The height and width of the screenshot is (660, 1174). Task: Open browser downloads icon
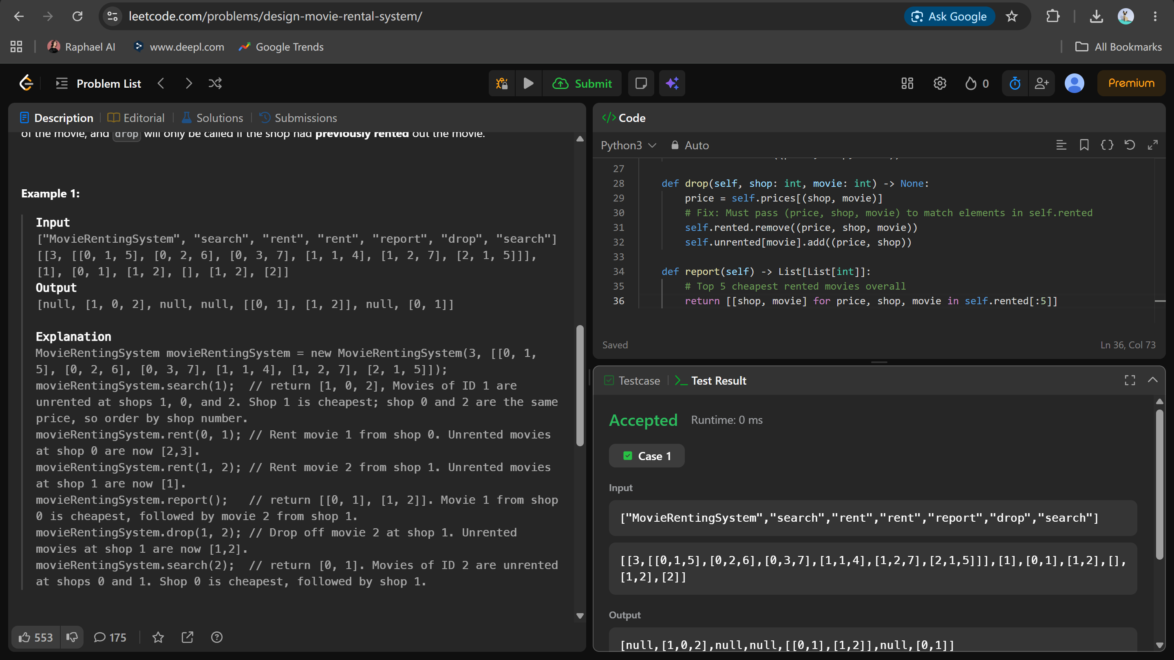coord(1096,16)
